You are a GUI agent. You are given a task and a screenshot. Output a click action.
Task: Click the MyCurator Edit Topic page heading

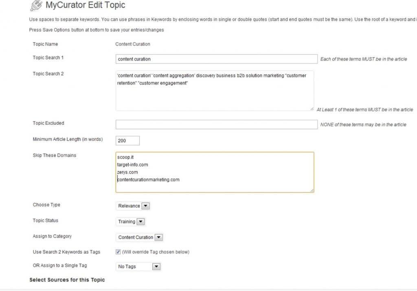tap(86, 6)
